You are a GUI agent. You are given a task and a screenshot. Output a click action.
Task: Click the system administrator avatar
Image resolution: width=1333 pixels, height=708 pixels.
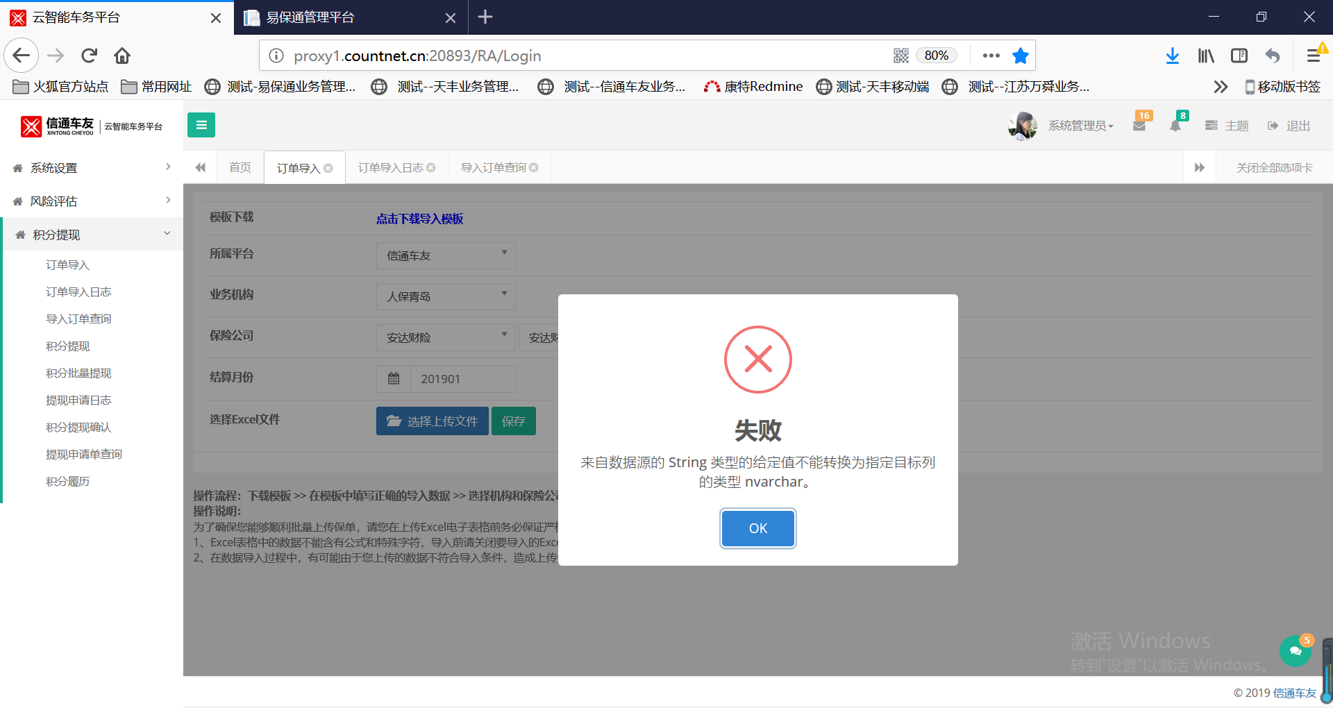click(x=1023, y=126)
